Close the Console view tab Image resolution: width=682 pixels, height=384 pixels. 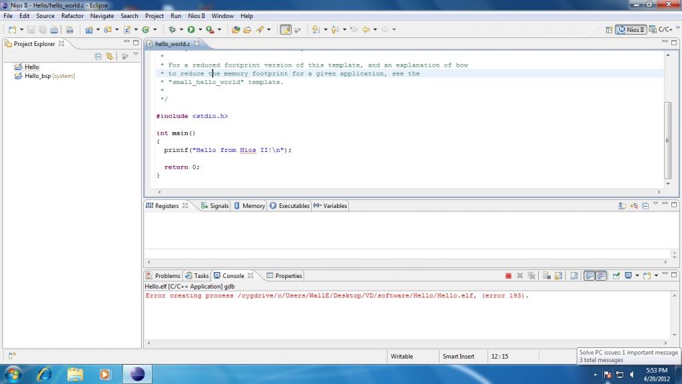[x=250, y=275]
